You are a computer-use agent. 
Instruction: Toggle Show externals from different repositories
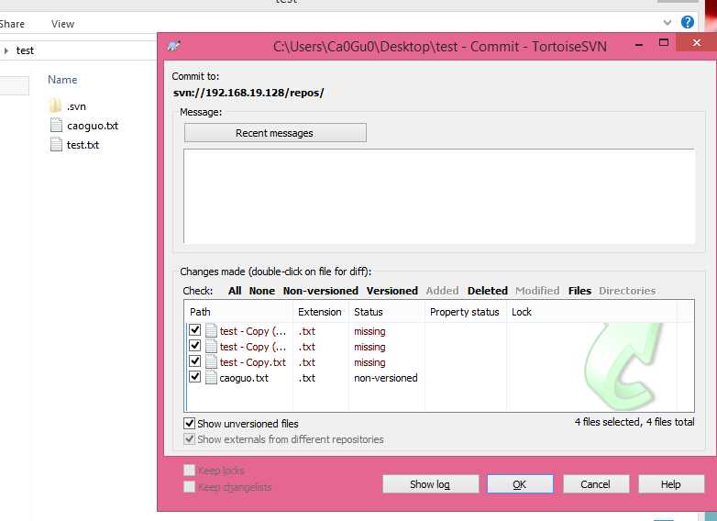click(189, 438)
